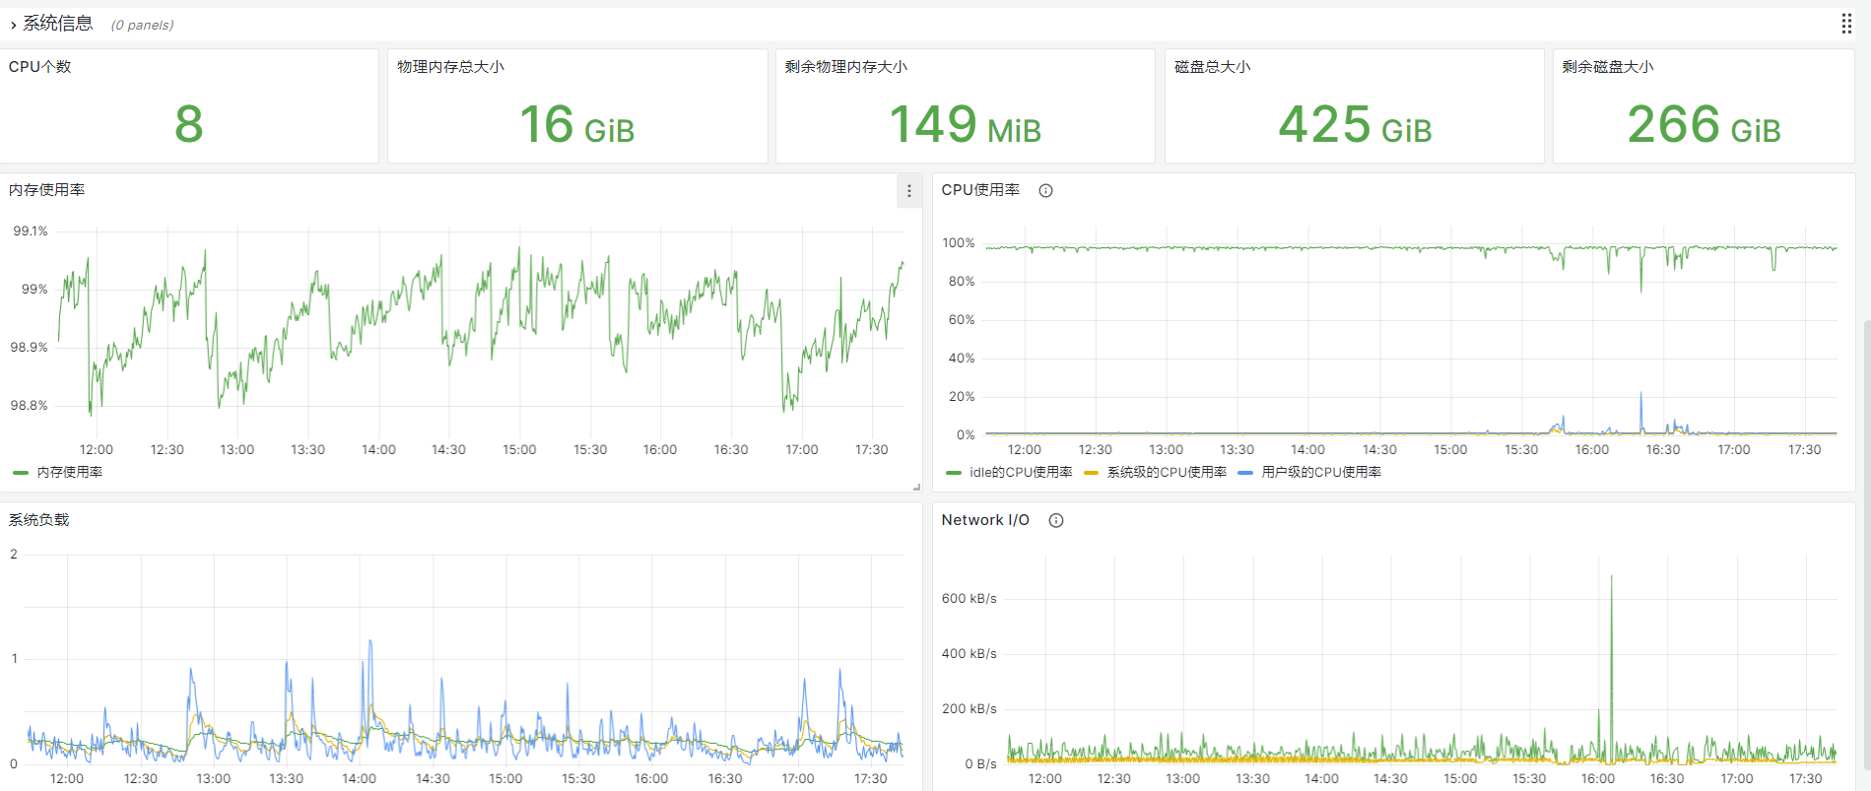1871x791 pixels.
Task: Open the 剩余磁盘大小 panel title menu
Action: (1608, 67)
